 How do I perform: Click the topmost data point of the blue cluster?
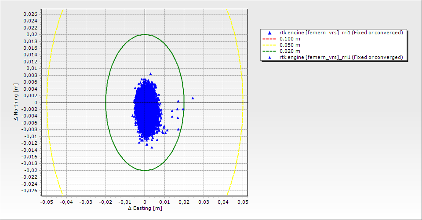point(150,74)
